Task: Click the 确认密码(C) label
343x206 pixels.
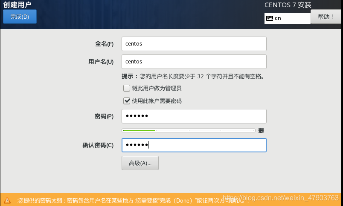Action: (98, 145)
